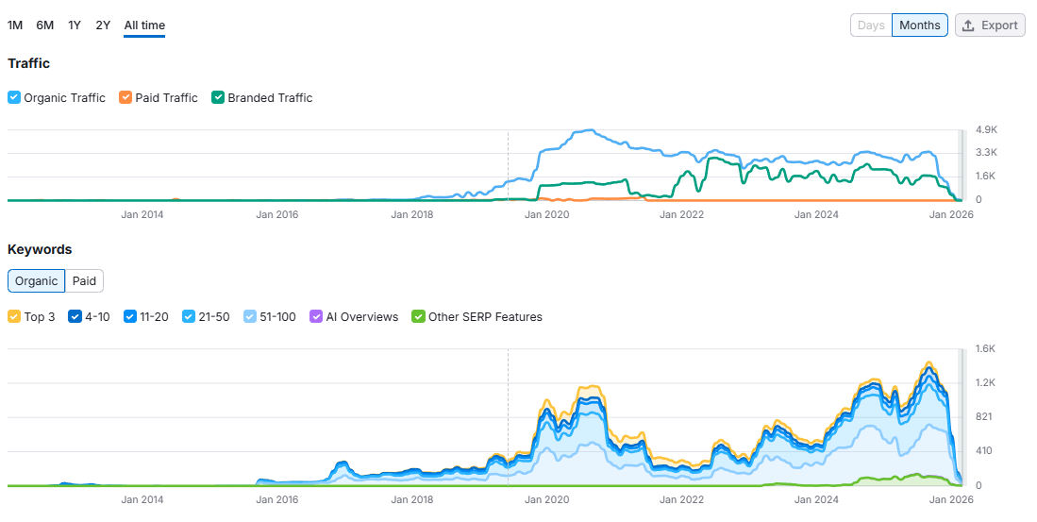Toggle the Top 3 keywords checkbox

[14, 316]
